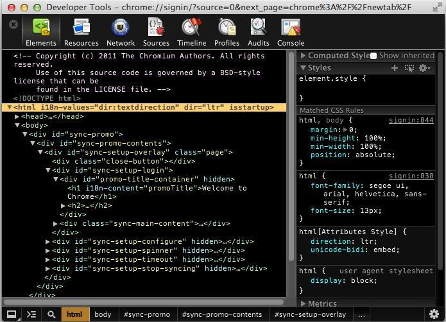The image size is (446, 322).
Task: Open the Network panel
Action: click(121, 32)
